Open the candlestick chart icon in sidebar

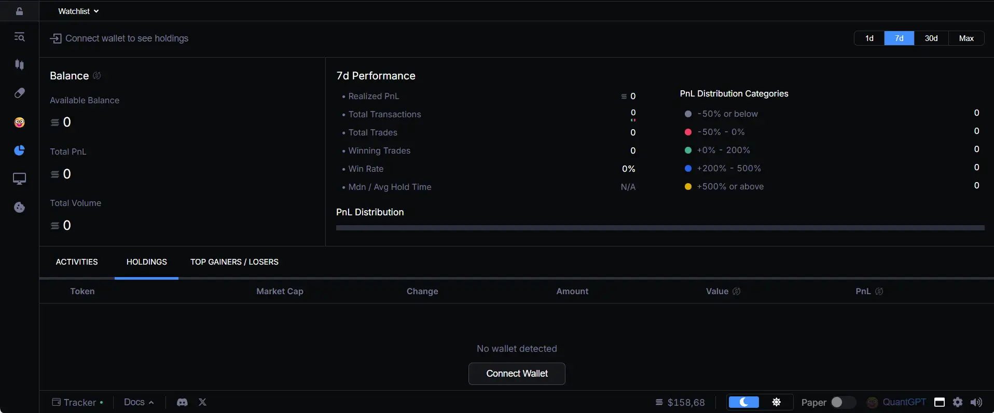tap(19, 64)
